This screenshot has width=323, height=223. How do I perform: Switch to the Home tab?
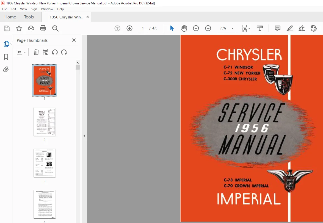tap(10, 17)
